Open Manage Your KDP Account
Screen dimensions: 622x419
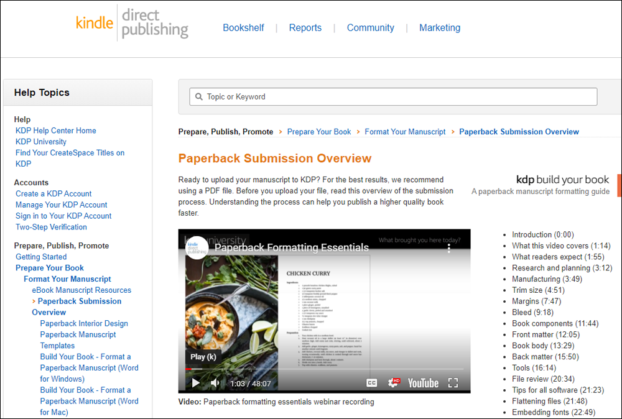coord(62,205)
